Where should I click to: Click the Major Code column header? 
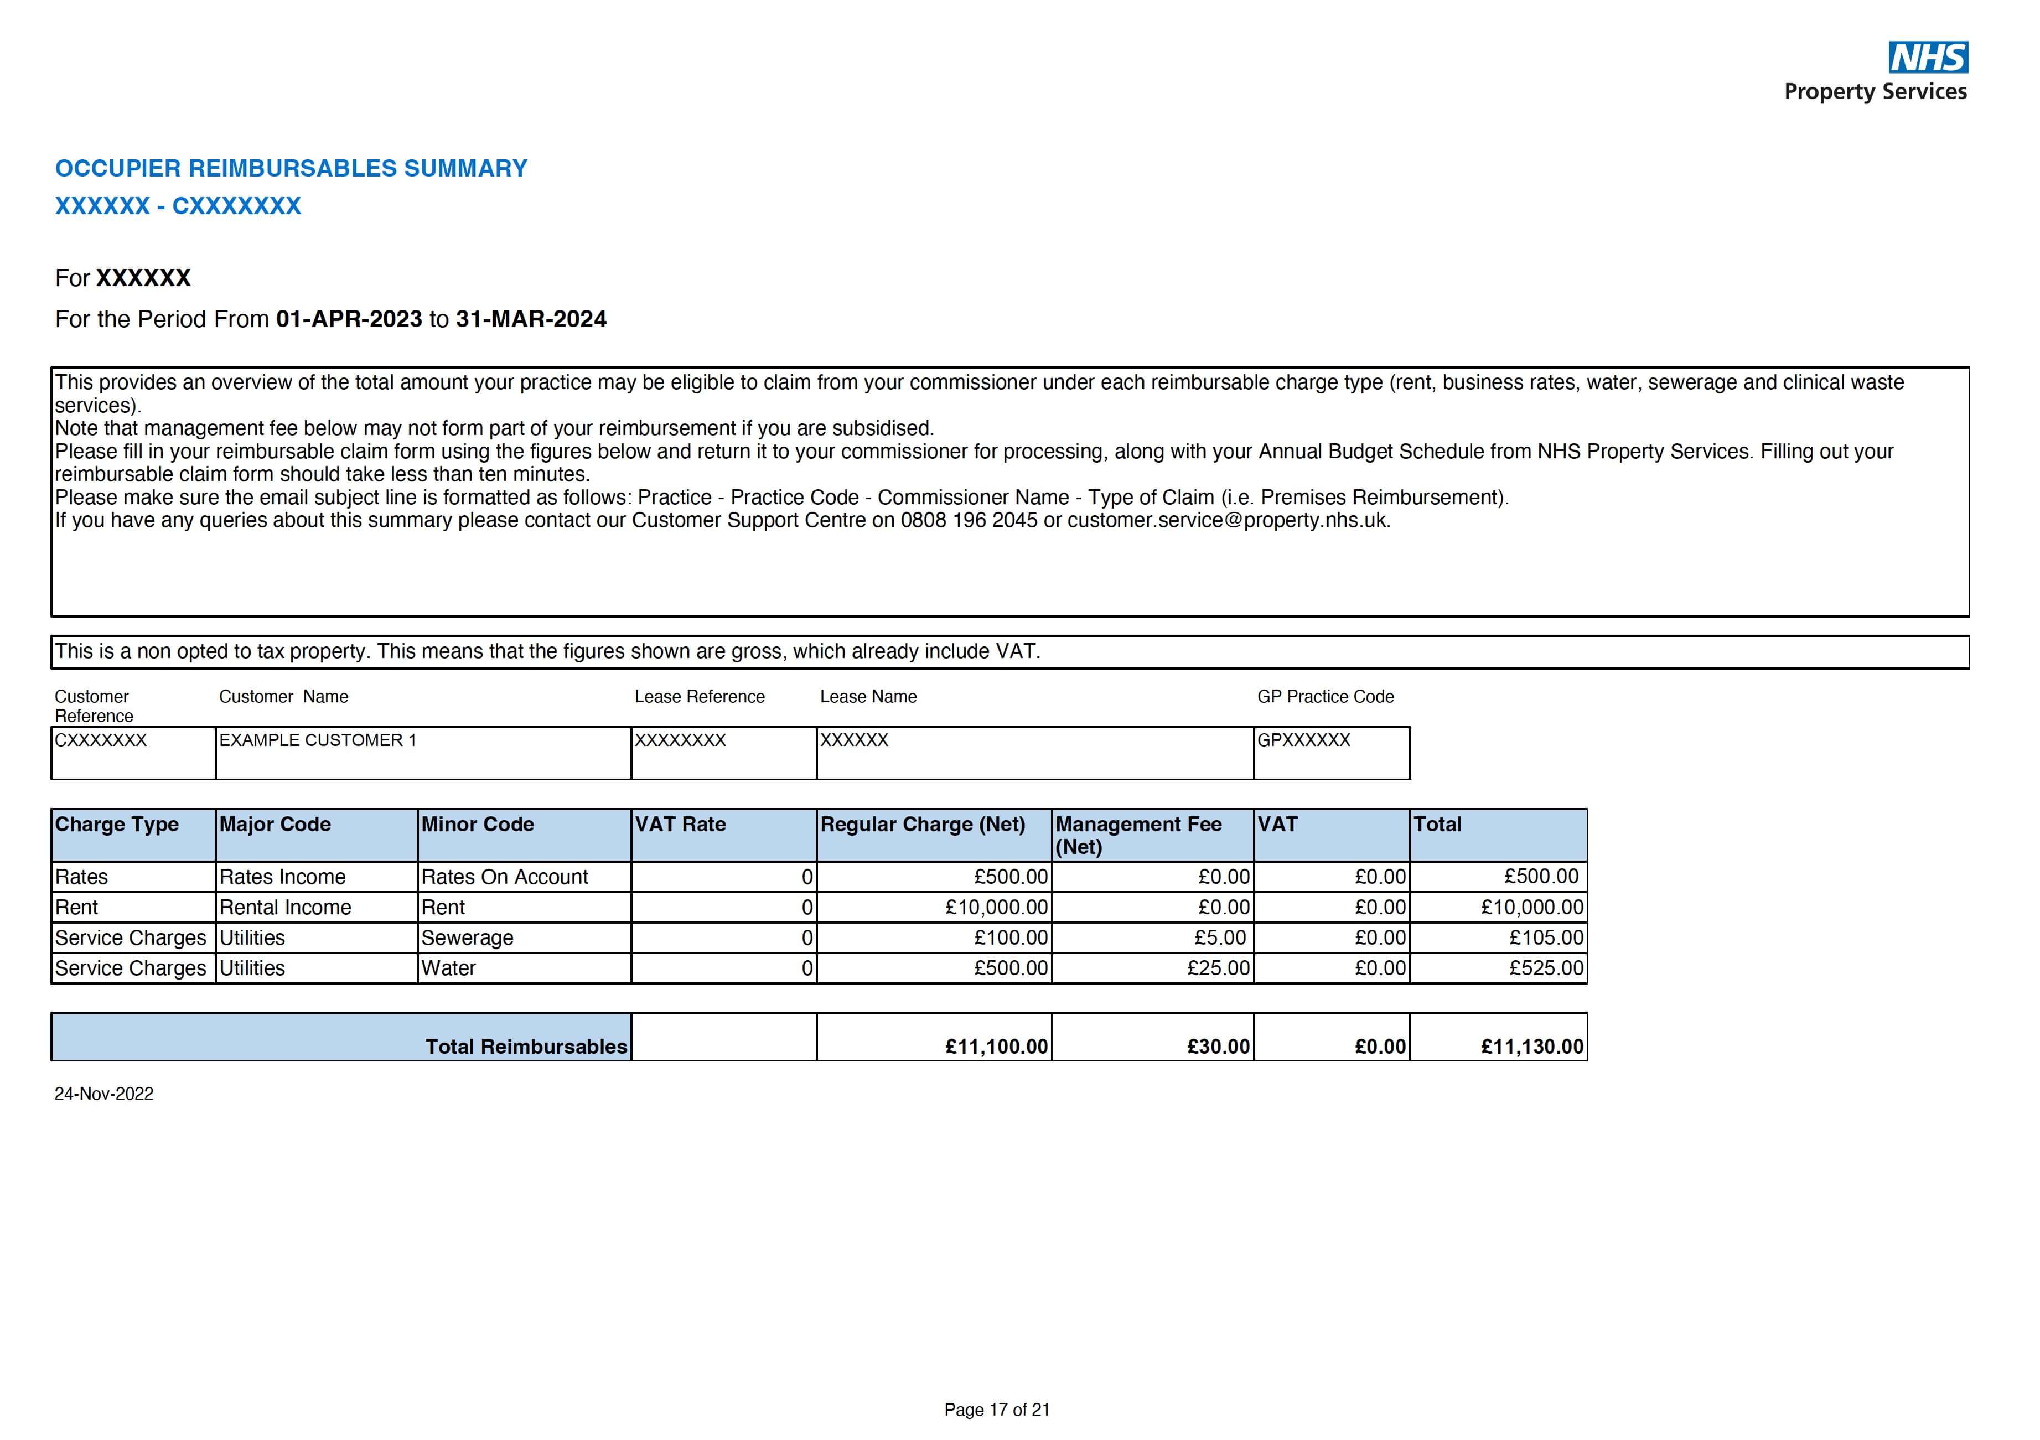[275, 825]
